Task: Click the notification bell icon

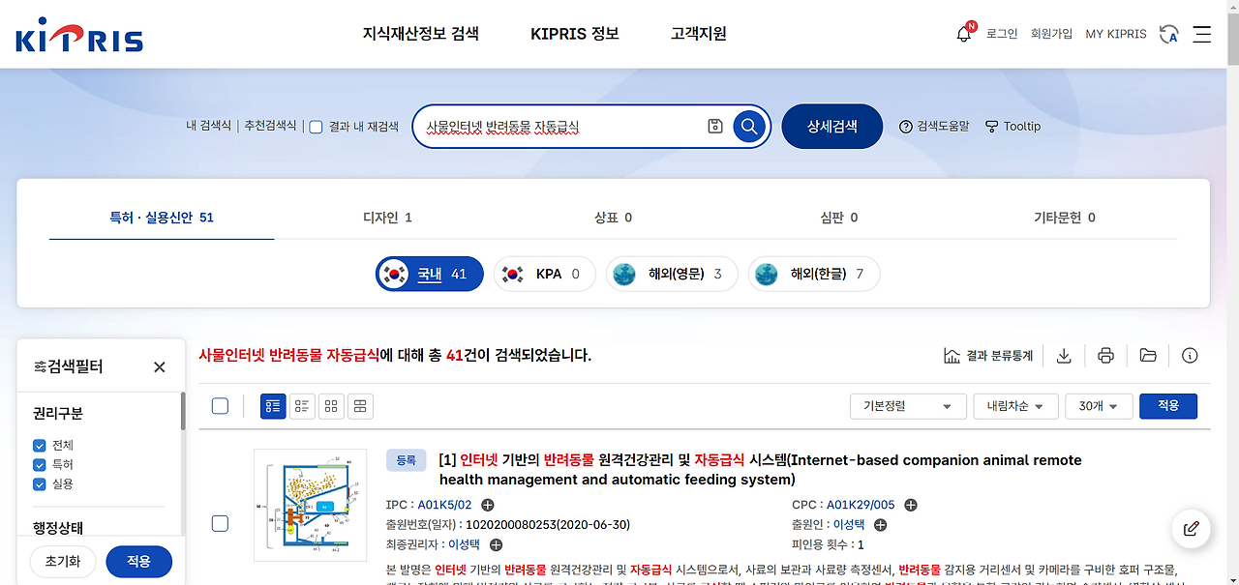Action: click(x=962, y=33)
